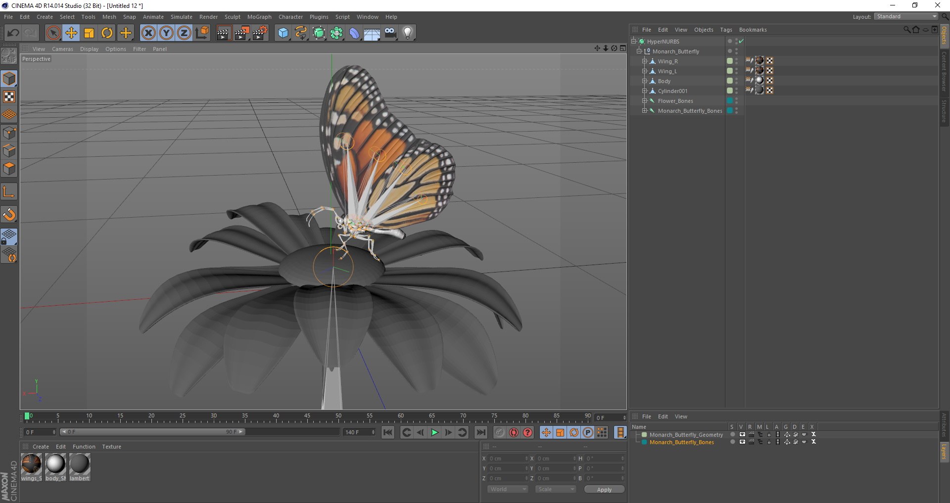This screenshot has width=950, height=503.
Task: Toggle Y axis lock
Action: [166, 33]
